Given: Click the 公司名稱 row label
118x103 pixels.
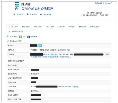Looking at the screenshot, I should click(11, 54).
